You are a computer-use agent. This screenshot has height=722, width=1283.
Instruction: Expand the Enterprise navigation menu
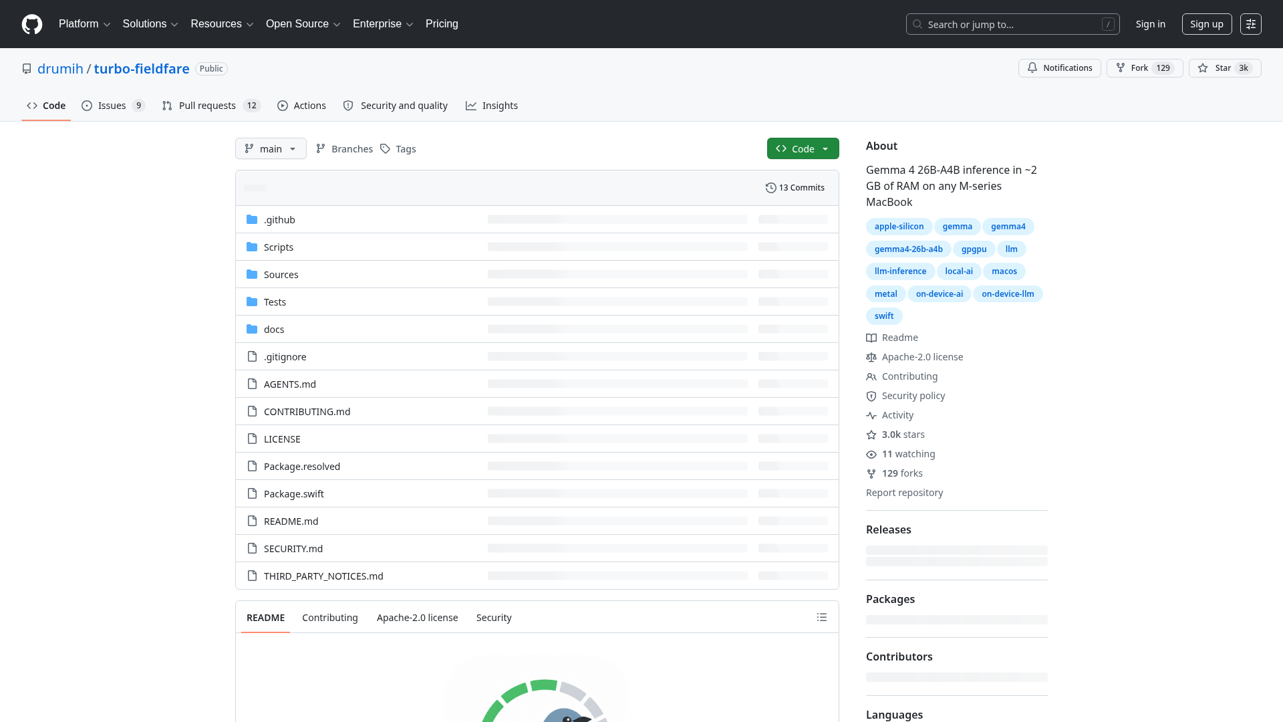tap(383, 24)
